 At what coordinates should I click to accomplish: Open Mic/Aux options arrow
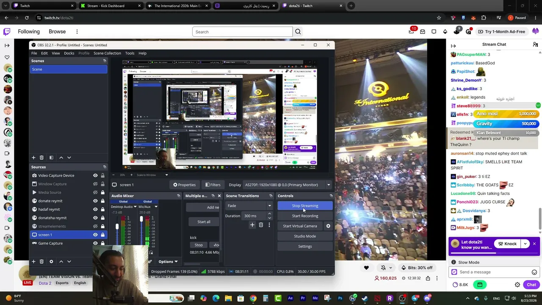(x=156, y=207)
